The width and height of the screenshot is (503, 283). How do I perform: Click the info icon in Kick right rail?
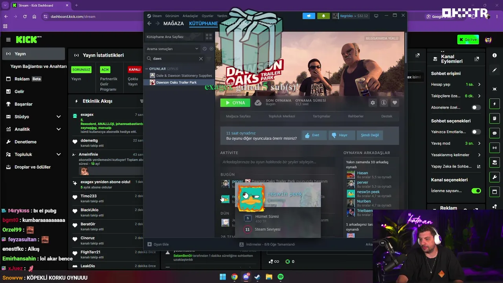[495, 55]
